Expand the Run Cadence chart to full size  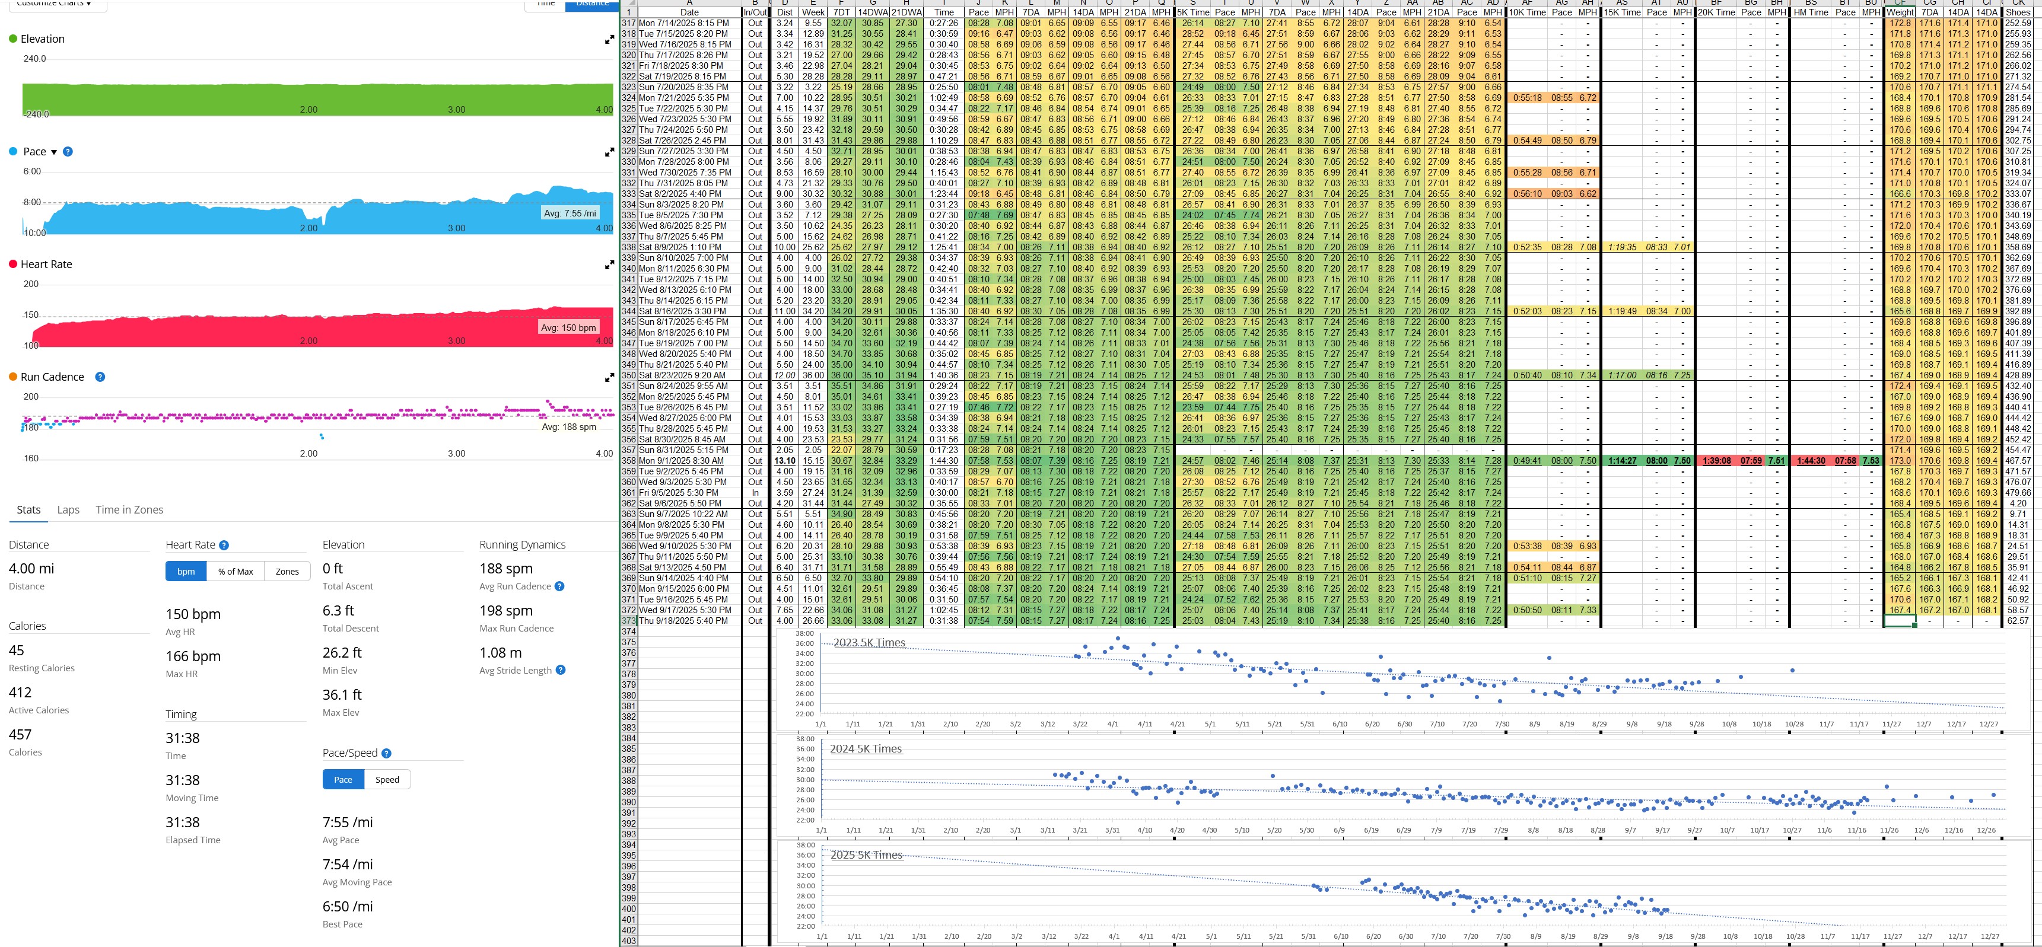(x=609, y=378)
